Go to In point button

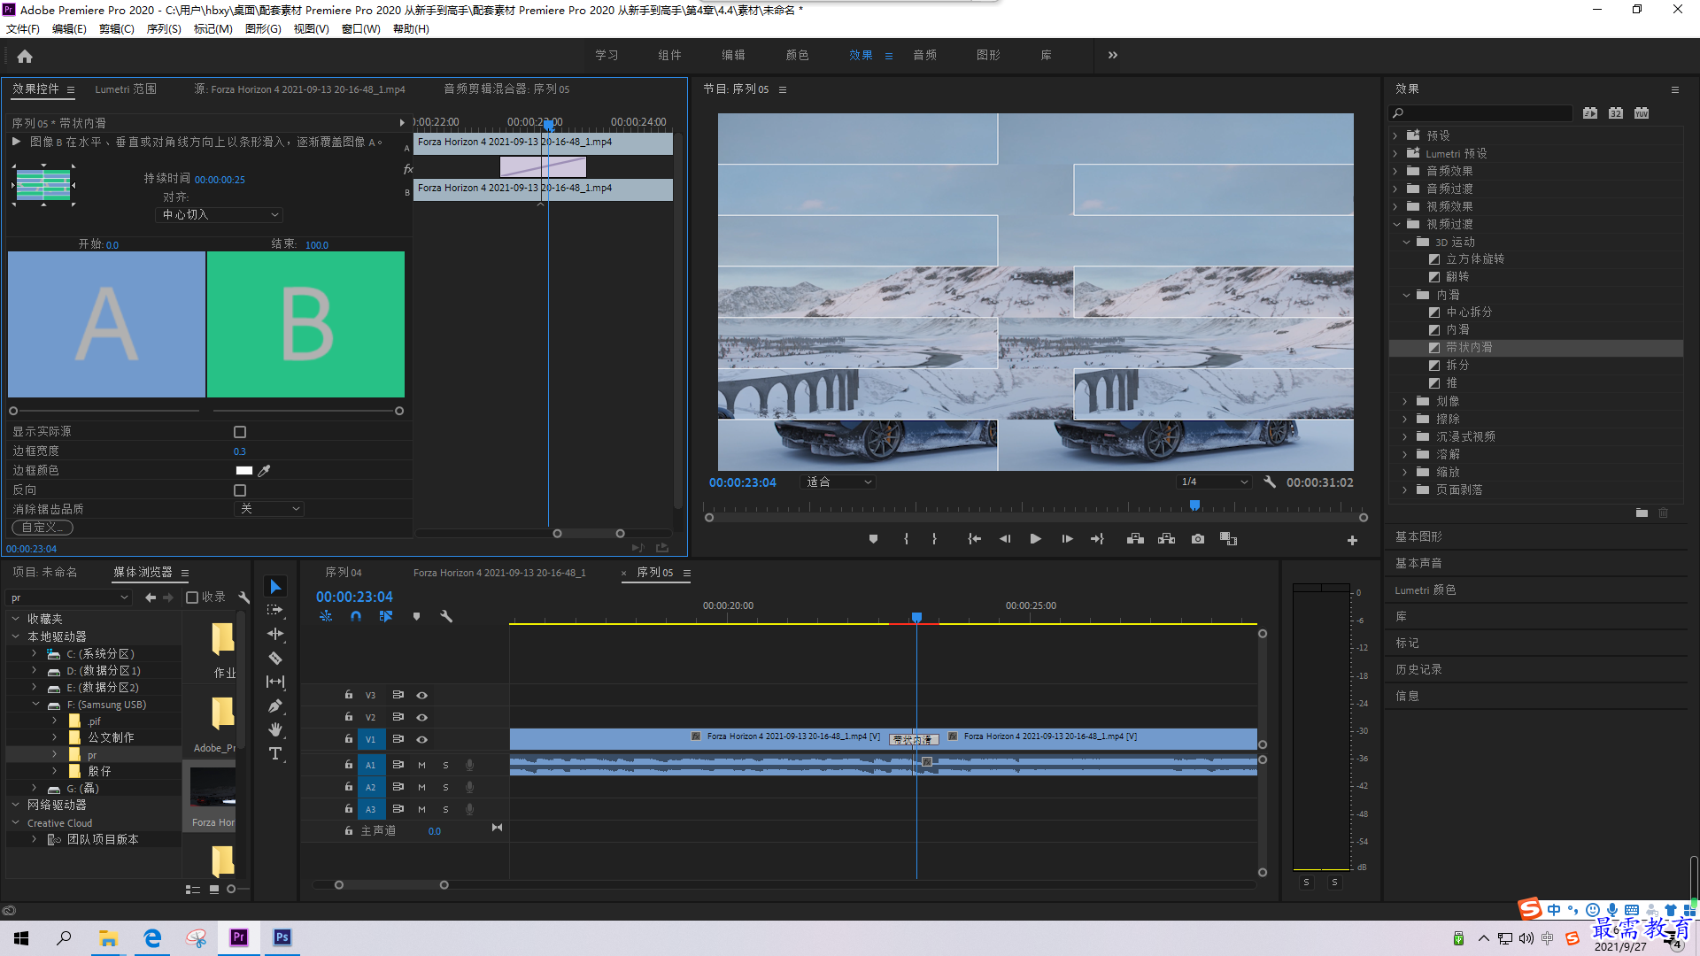974,538
